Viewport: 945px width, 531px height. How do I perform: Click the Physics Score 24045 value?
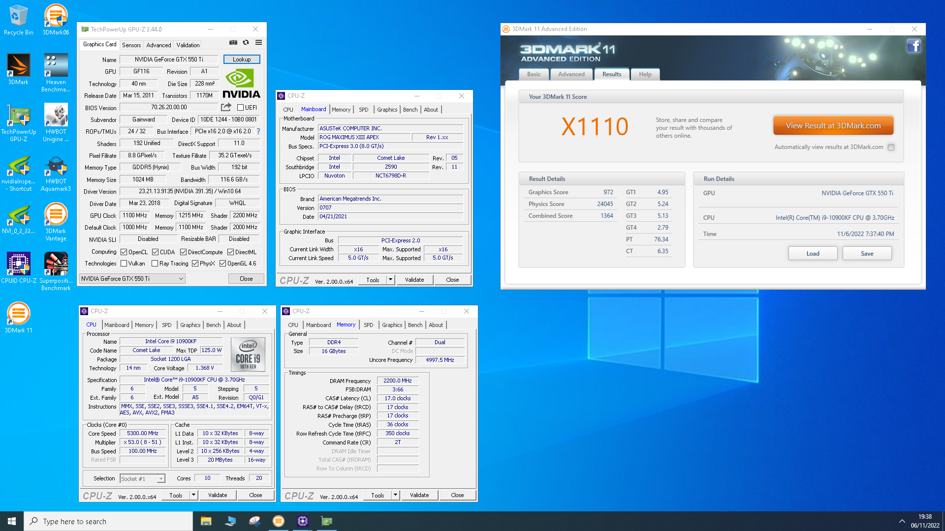point(605,204)
